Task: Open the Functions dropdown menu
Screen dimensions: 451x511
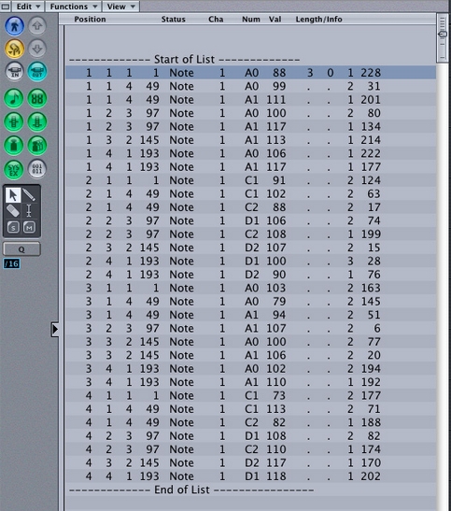Action: 73,7
